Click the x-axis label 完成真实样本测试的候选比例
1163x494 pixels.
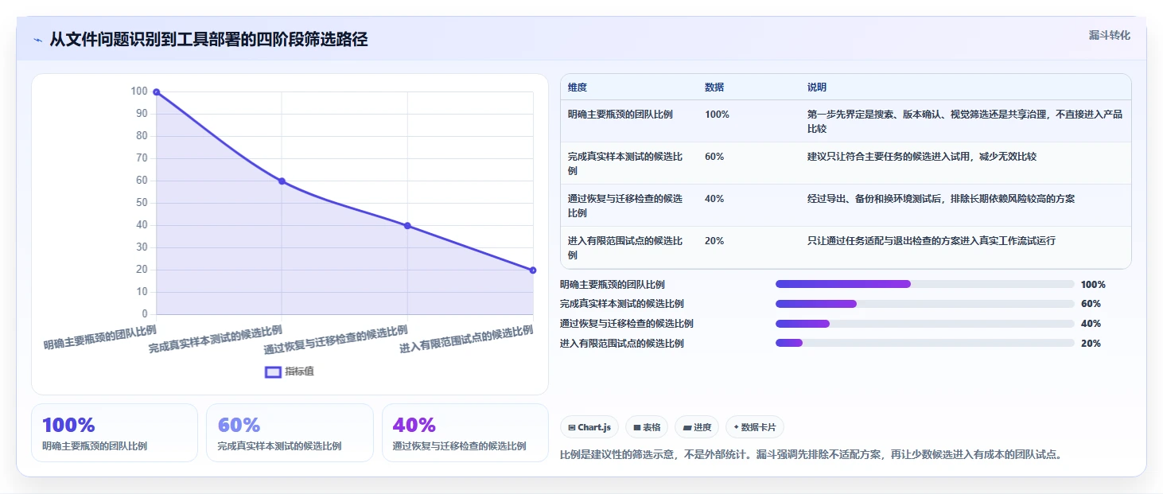coord(216,339)
